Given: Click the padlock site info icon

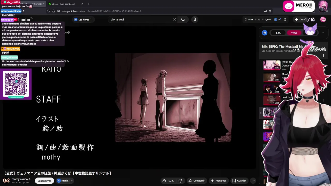Looking at the screenshot, I should [x=54, y=11].
